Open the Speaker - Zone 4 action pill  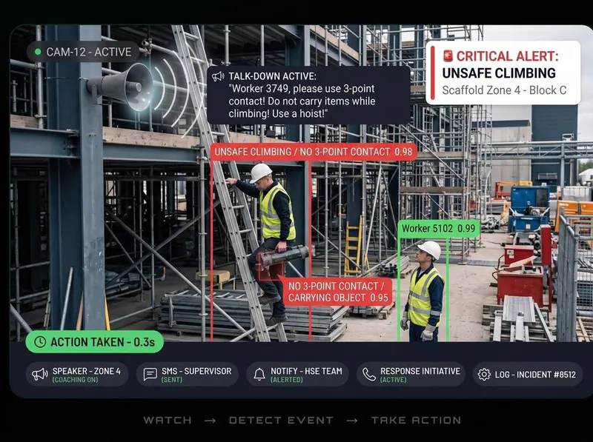77,375
